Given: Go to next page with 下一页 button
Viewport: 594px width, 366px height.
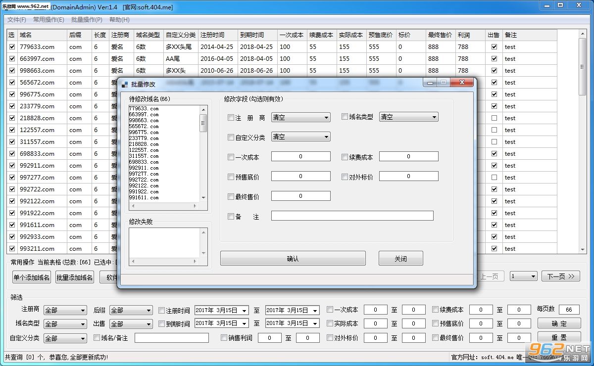Looking at the screenshot, I should tap(561, 276).
